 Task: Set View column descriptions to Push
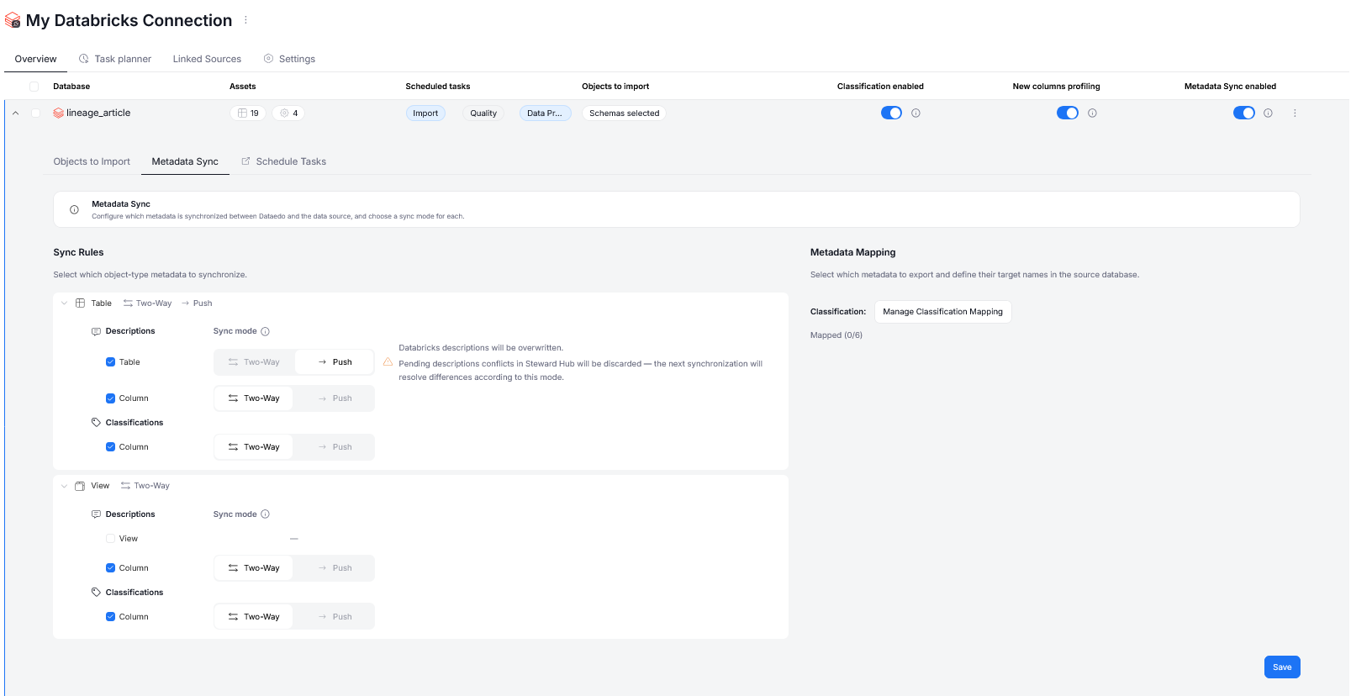tap(335, 568)
